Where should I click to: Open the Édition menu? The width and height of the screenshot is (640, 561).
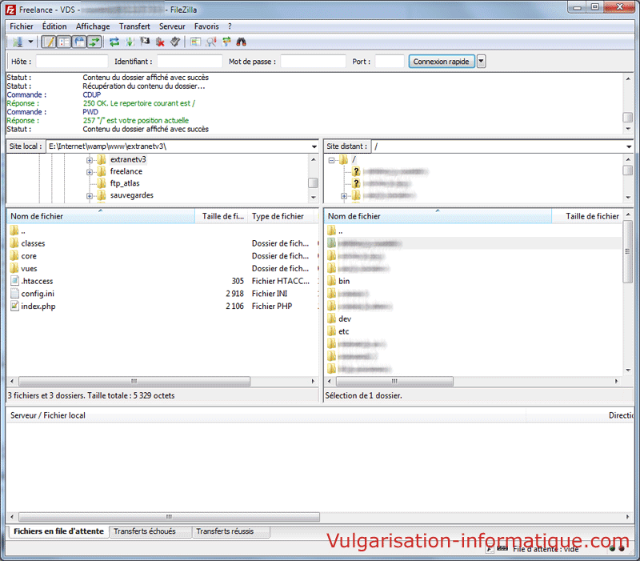(x=54, y=26)
